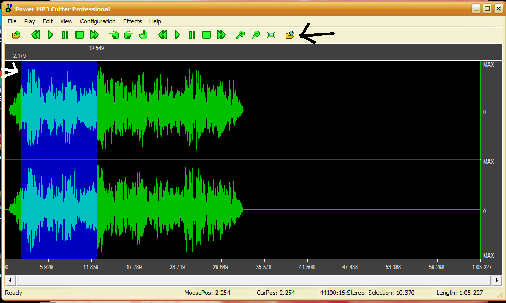
Task: Zoom in with the magnifier plus icon
Action: coord(240,35)
